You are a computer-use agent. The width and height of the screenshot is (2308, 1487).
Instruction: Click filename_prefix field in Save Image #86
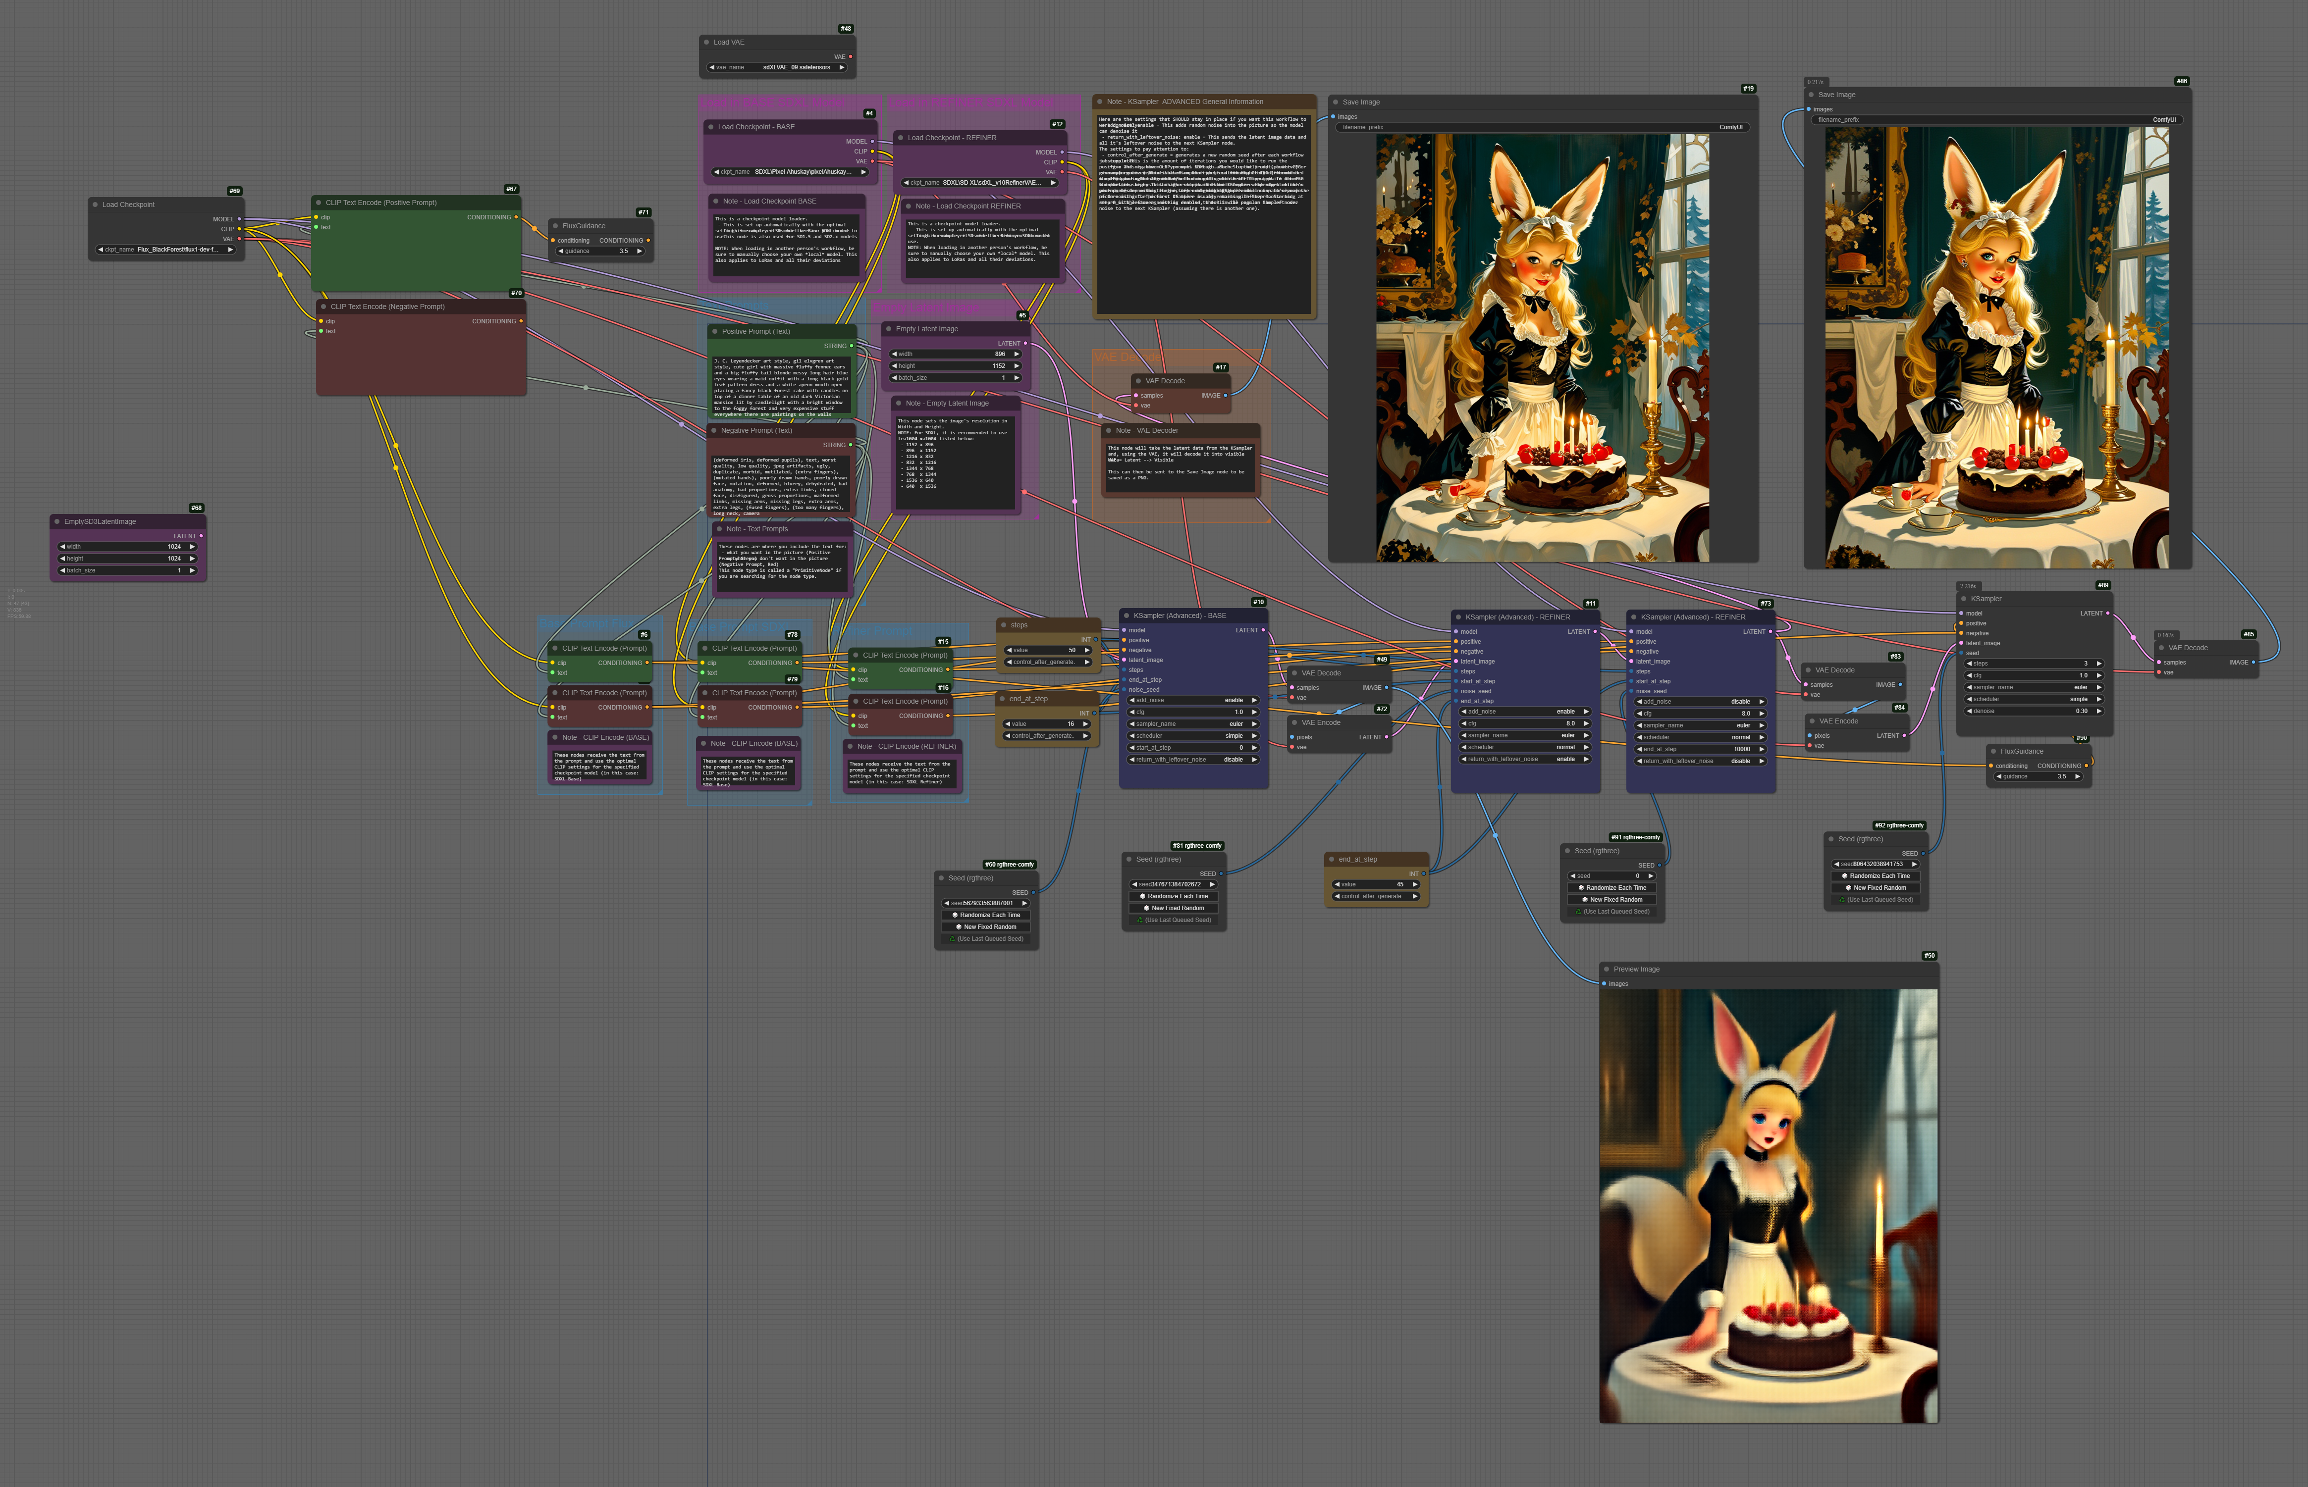(1996, 120)
